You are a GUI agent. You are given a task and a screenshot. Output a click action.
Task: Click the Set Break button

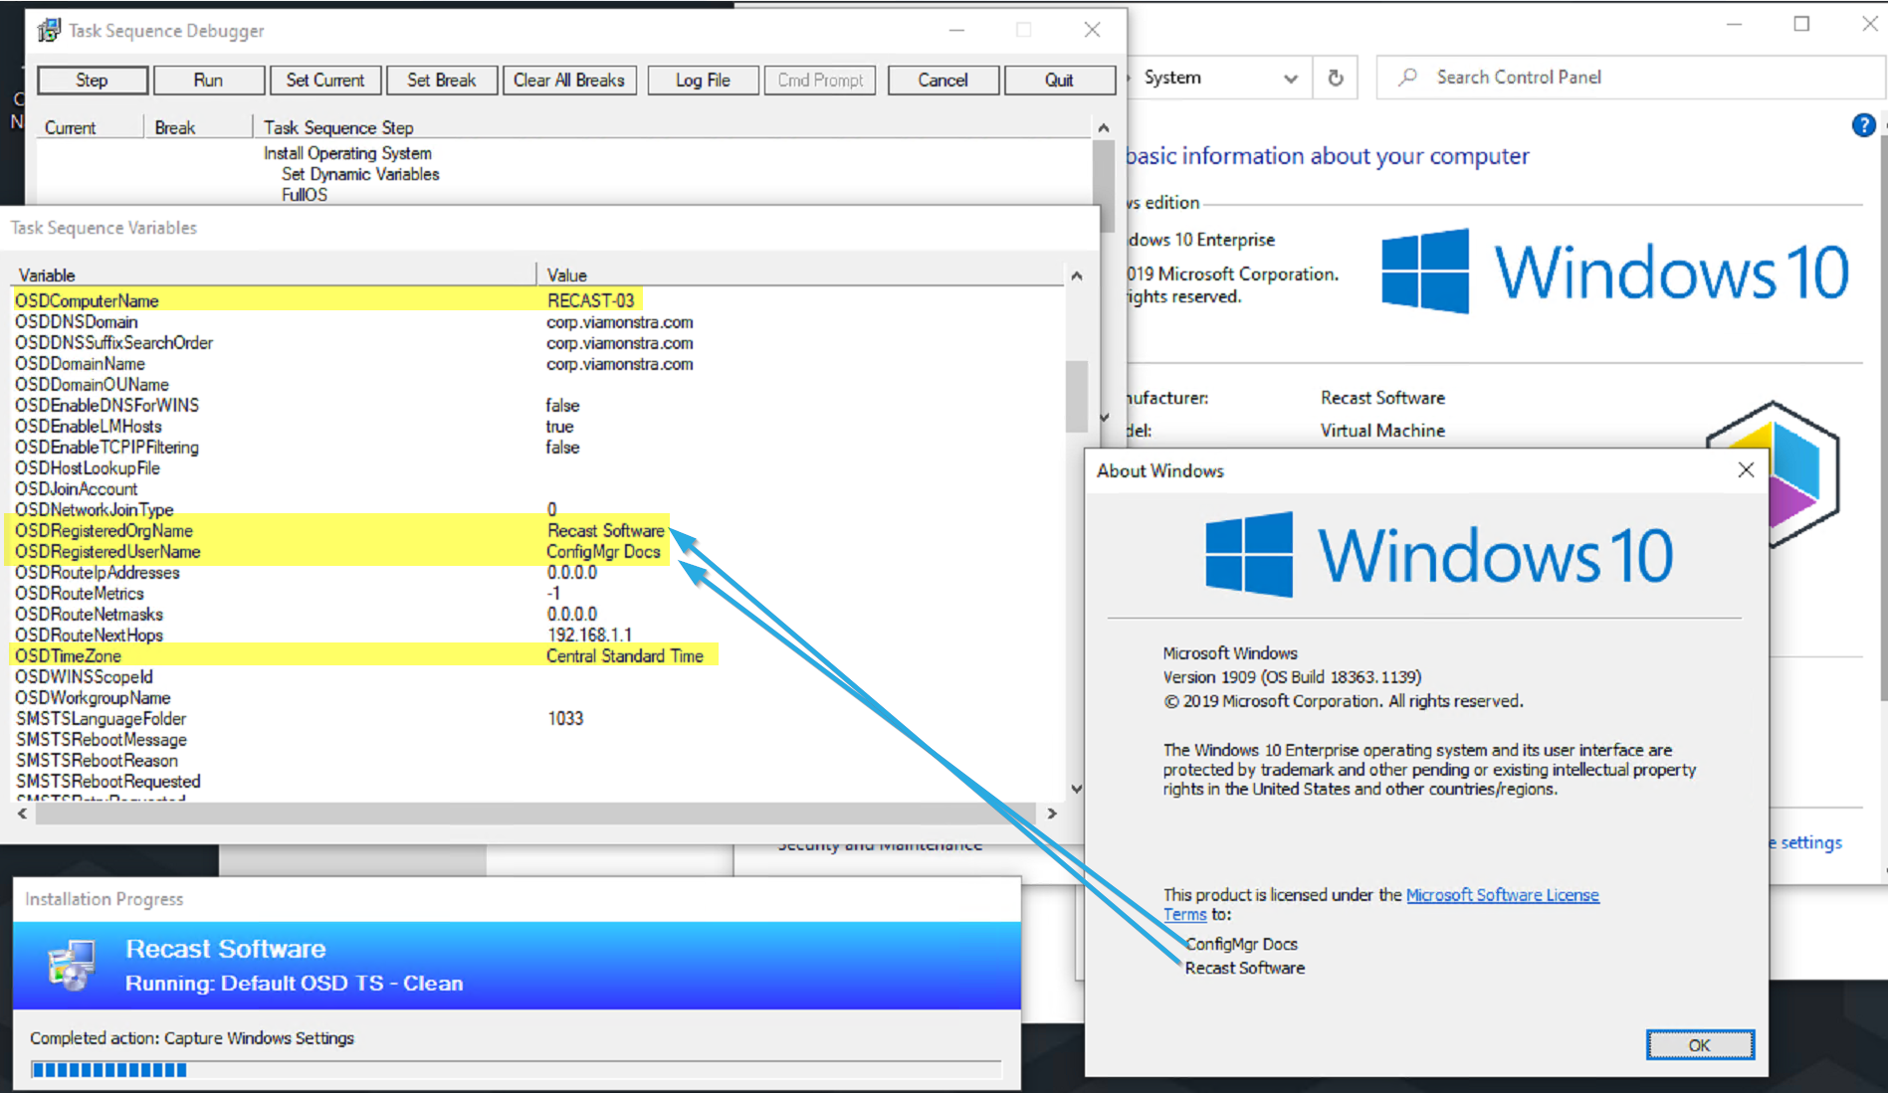pyautogui.click(x=441, y=81)
